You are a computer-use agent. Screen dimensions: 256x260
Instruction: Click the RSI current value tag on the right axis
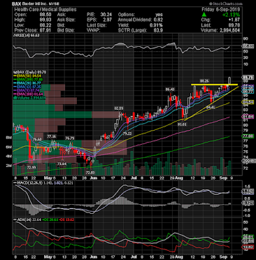(248, 46)
